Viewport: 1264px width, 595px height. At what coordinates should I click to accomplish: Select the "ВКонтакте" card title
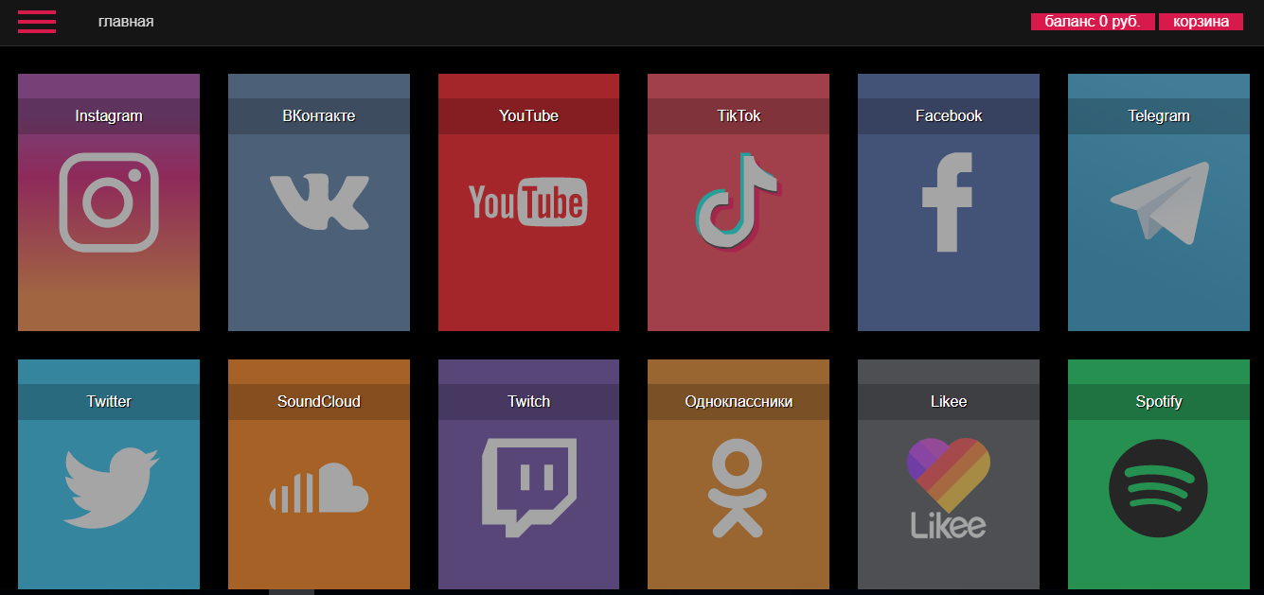point(319,116)
